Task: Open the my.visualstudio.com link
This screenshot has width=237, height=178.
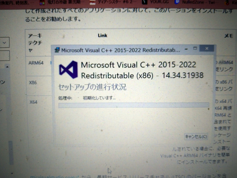Action: click(x=53, y=177)
